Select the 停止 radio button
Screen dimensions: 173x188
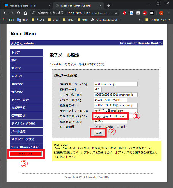pos(118,127)
